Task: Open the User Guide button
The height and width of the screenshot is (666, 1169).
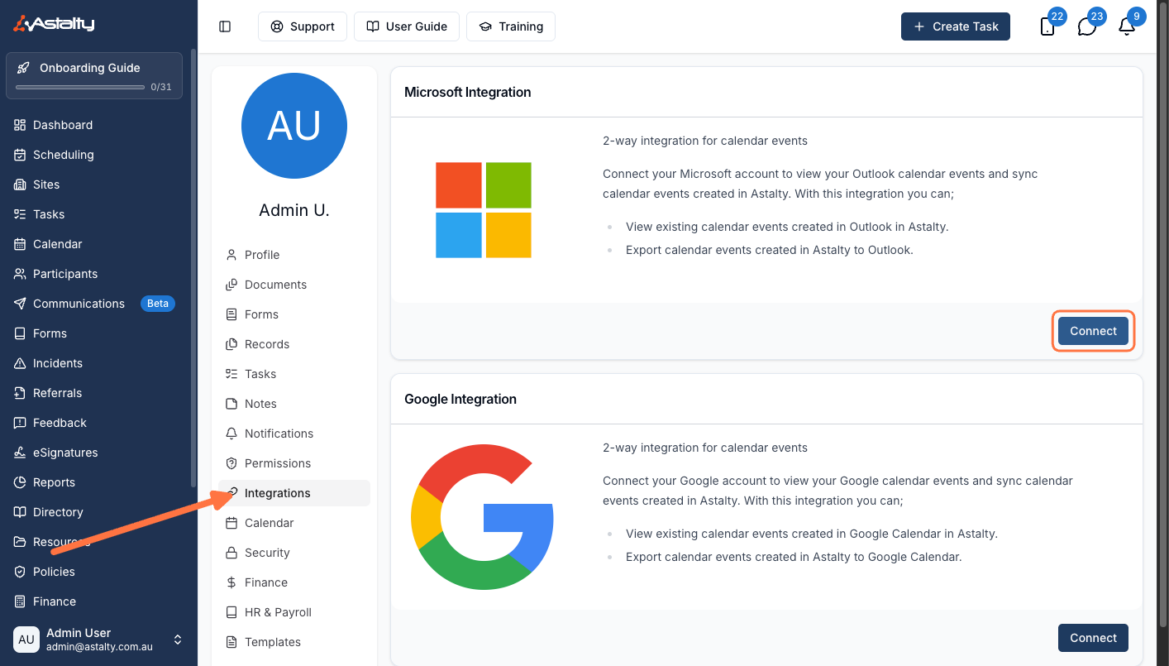Action: (x=407, y=26)
